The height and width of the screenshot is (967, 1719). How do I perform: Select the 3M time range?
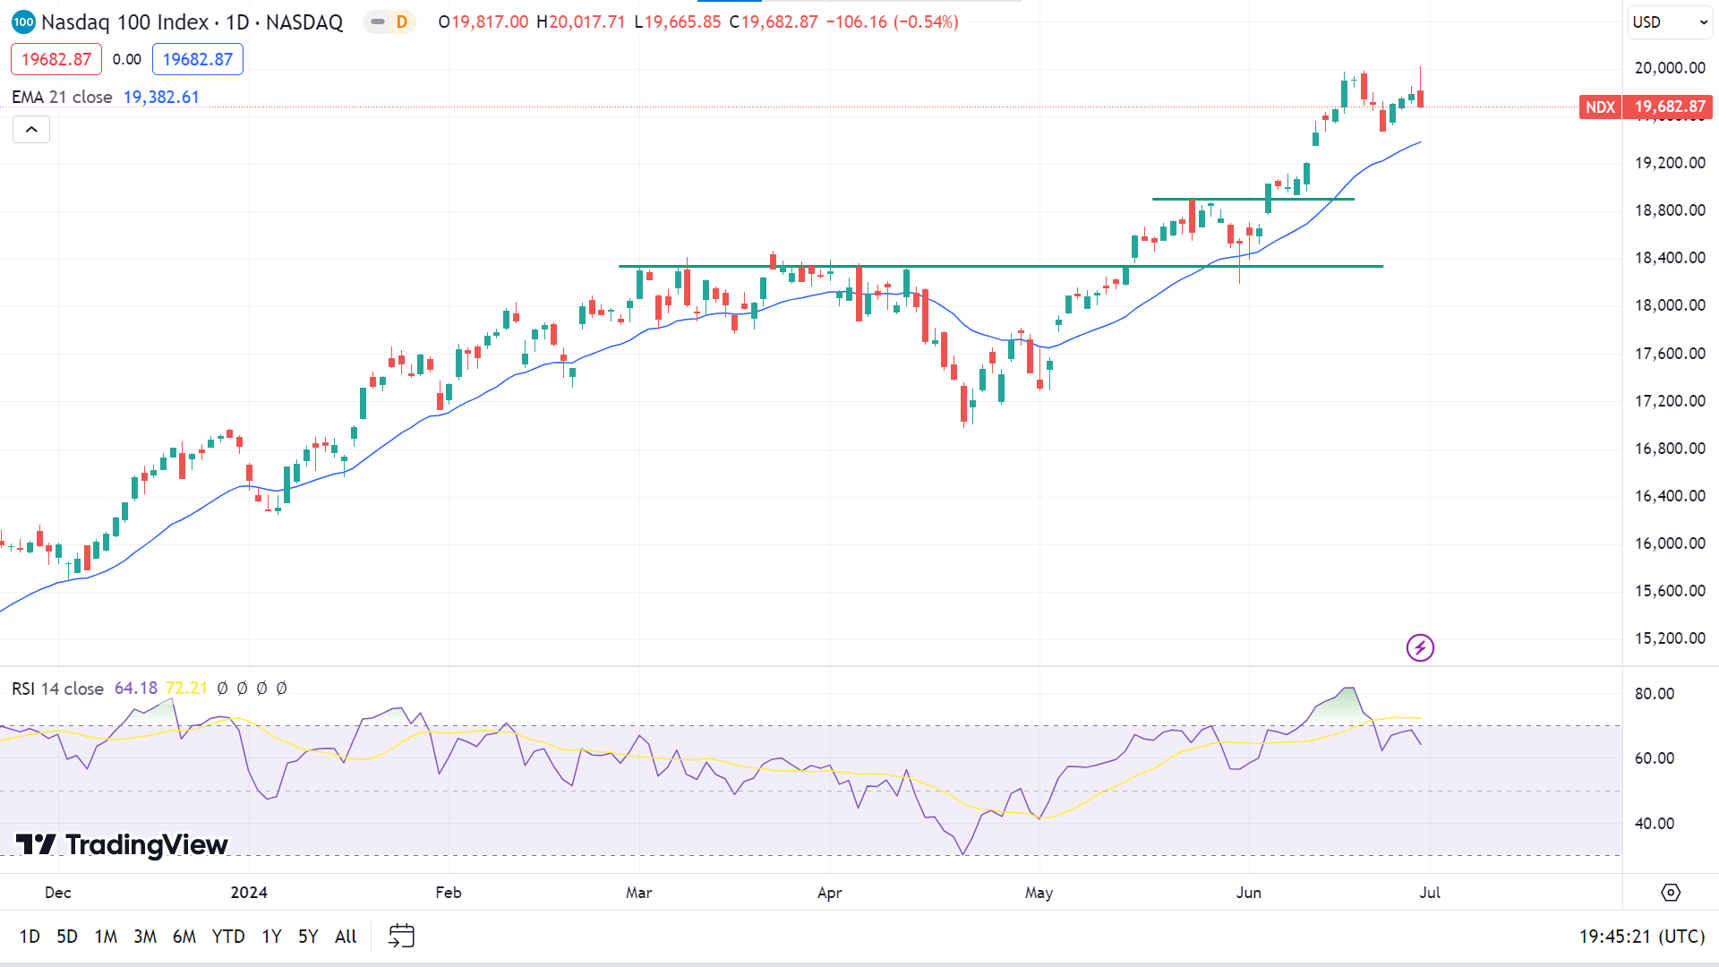point(145,937)
